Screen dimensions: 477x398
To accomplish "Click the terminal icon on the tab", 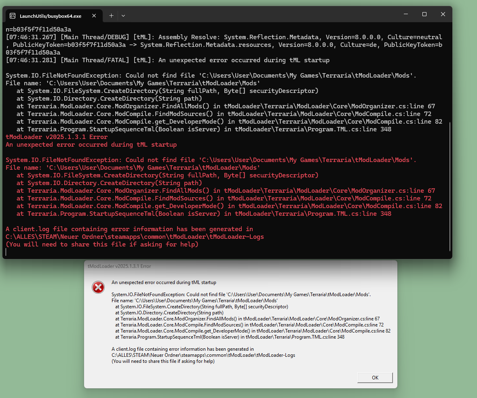I will pyautogui.click(x=13, y=16).
